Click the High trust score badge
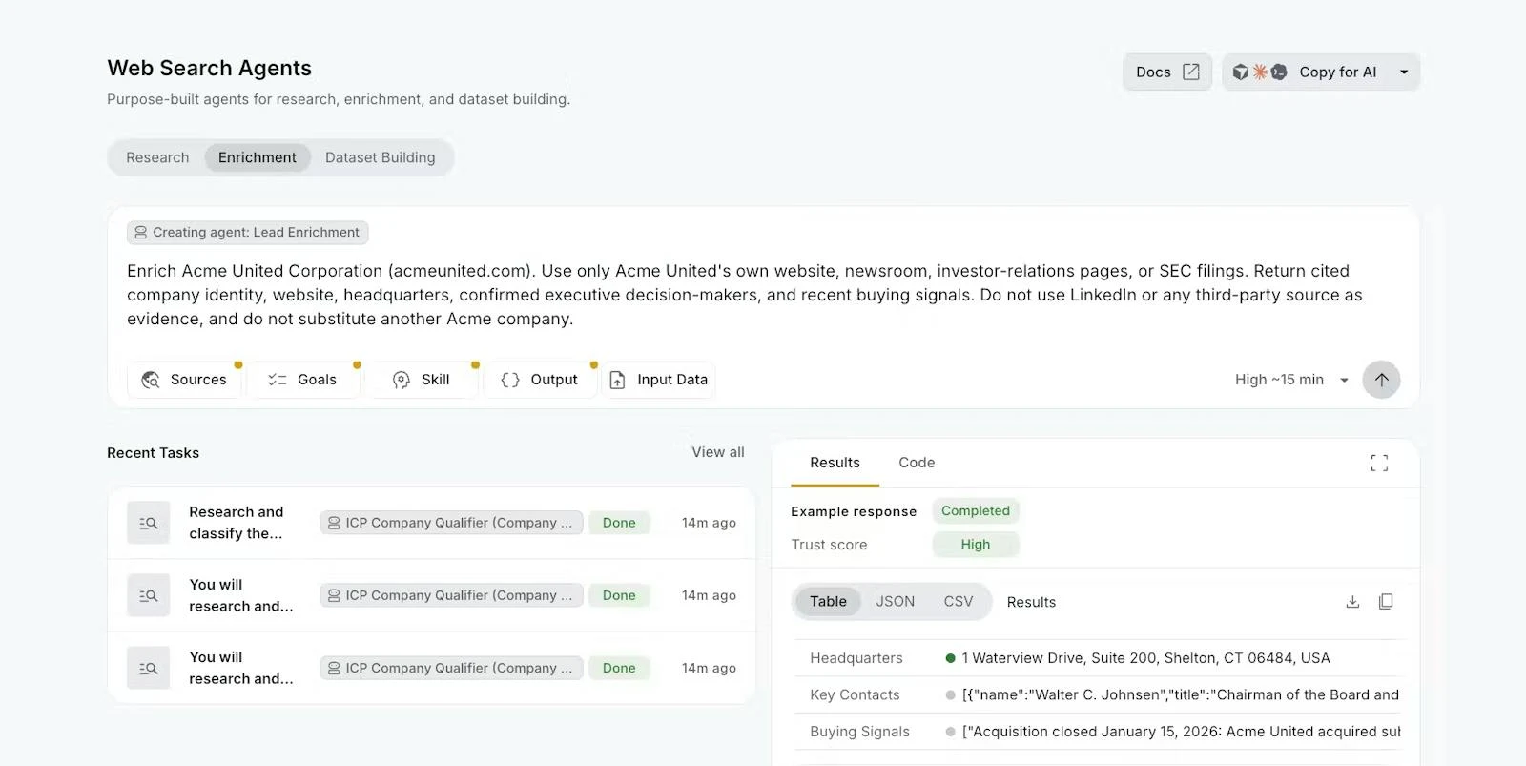This screenshot has width=1526, height=766. pos(976,545)
